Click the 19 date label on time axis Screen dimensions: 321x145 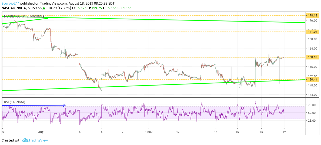pos(284,132)
